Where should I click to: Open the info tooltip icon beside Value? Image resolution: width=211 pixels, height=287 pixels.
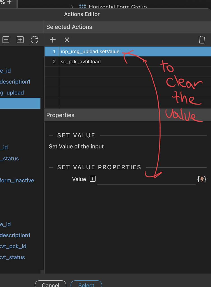click(92, 179)
